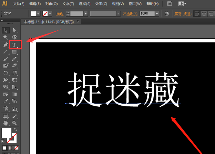Select the Magic Wand tool

[6, 37]
